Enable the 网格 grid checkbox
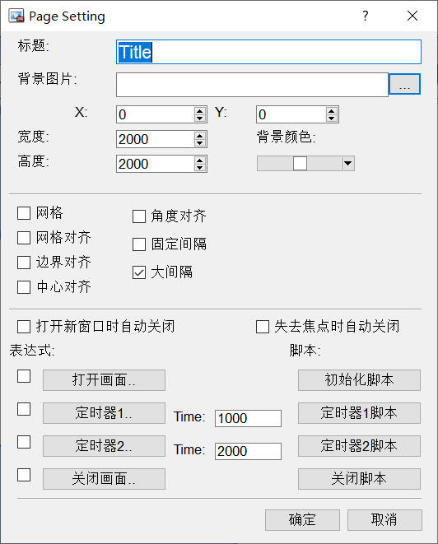This screenshot has width=438, height=544. tap(24, 213)
